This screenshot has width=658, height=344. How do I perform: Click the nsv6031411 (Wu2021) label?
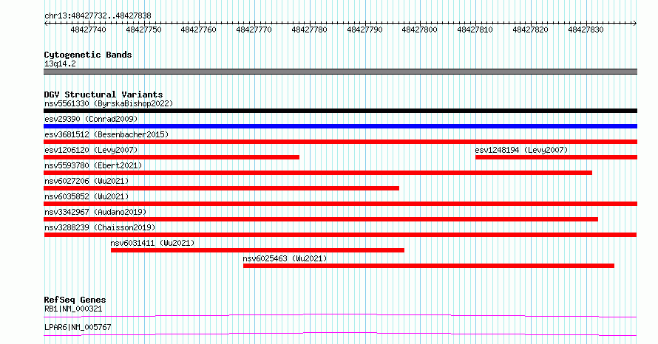pyautogui.click(x=152, y=243)
